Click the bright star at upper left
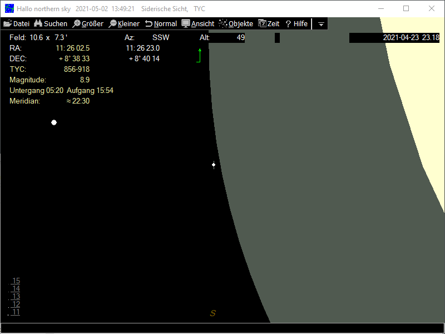The width and height of the screenshot is (445, 334). coord(54,122)
